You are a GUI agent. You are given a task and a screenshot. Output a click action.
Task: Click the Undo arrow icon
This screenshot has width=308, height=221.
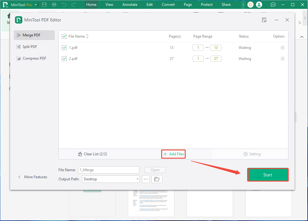tap(64, 4)
